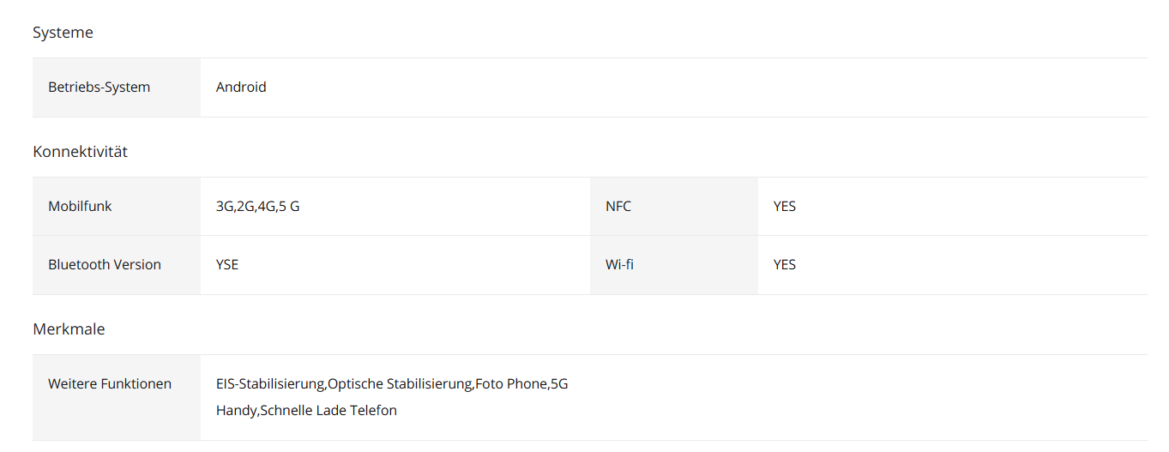This screenshot has height=452, width=1169.
Task: Click the YES value next to Wi-fi
Action: (785, 265)
